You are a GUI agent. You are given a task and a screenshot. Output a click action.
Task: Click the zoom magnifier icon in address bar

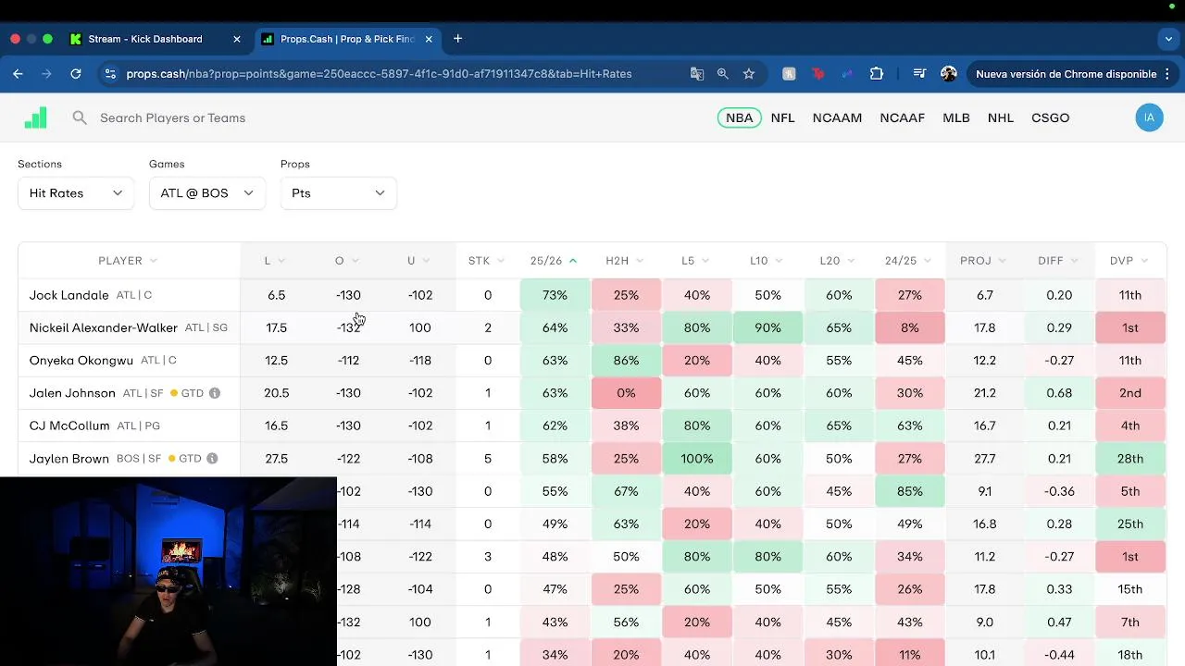tap(723, 74)
